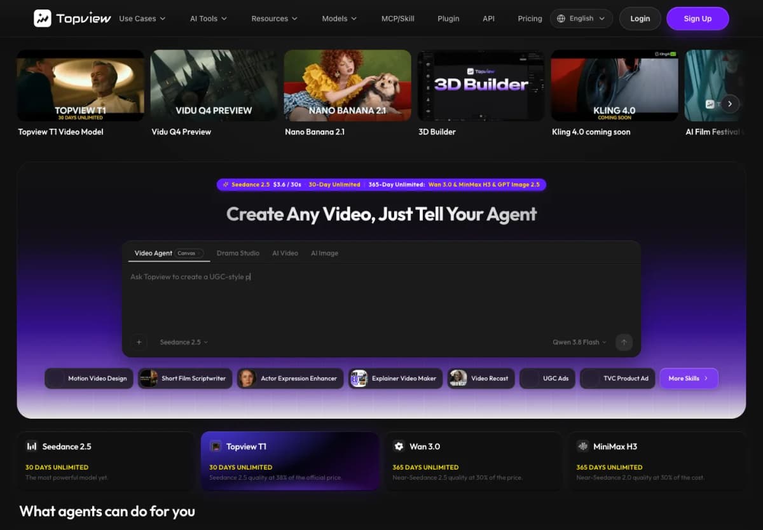Viewport: 763px width, 530px height.
Task: Click the Wan 3.0 gear icon
Action: pyautogui.click(x=399, y=447)
